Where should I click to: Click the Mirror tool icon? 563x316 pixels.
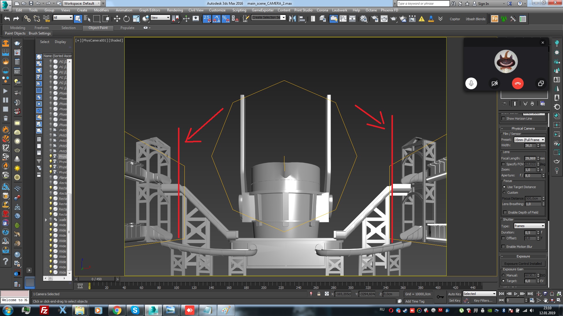pyautogui.click(x=292, y=19)
